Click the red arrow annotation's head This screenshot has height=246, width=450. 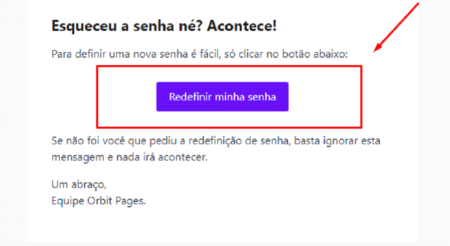point(377,50)
